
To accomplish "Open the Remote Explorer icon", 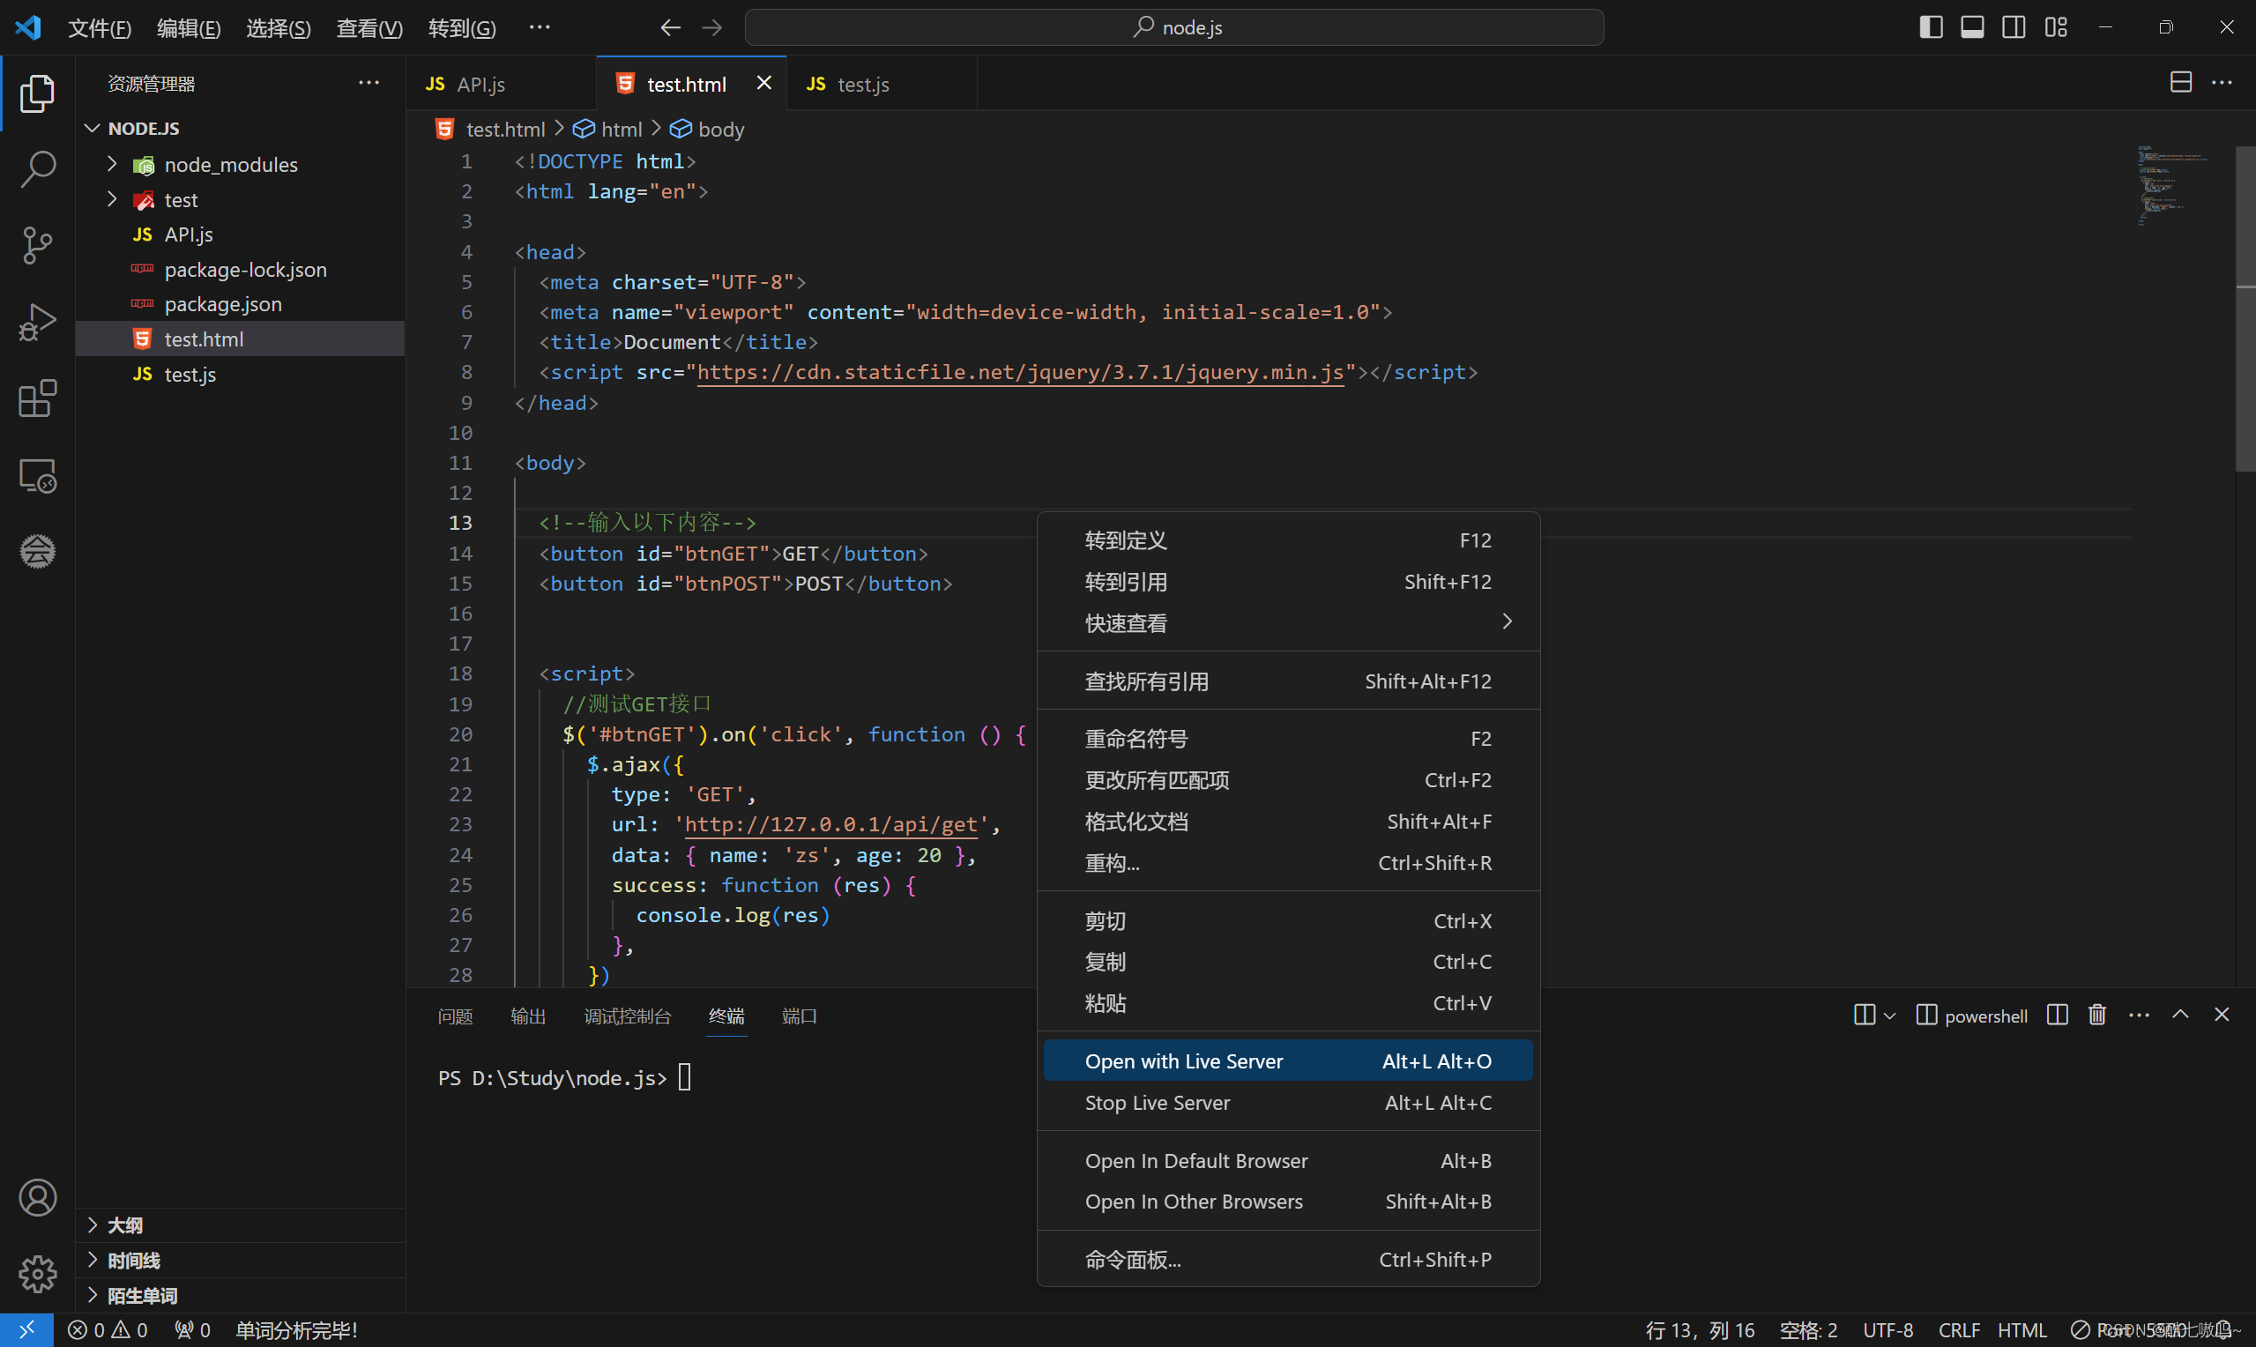I will click(x=37, y=475).
